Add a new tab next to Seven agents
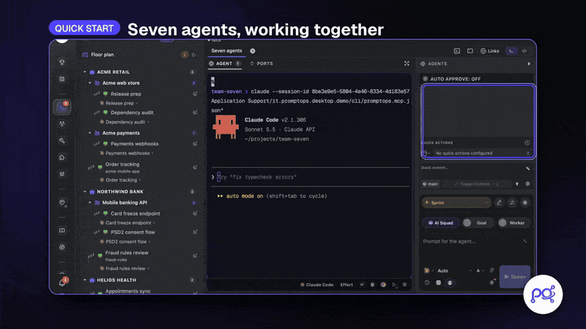Viewport: 586px width, 329px height. point(253,50)
